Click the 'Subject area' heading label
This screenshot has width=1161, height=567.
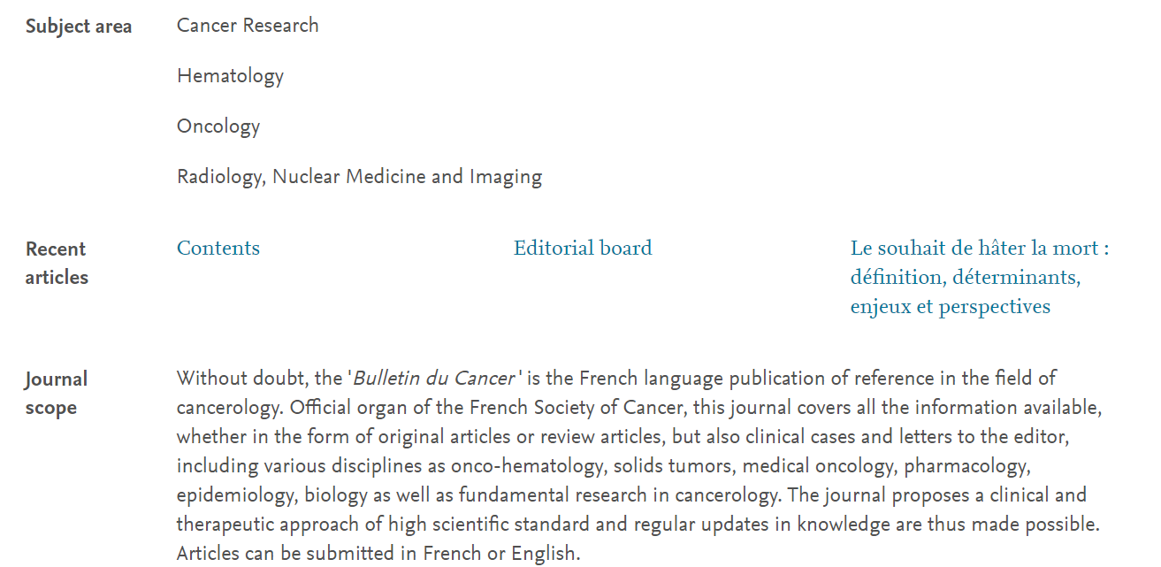(x=79, y=27)
